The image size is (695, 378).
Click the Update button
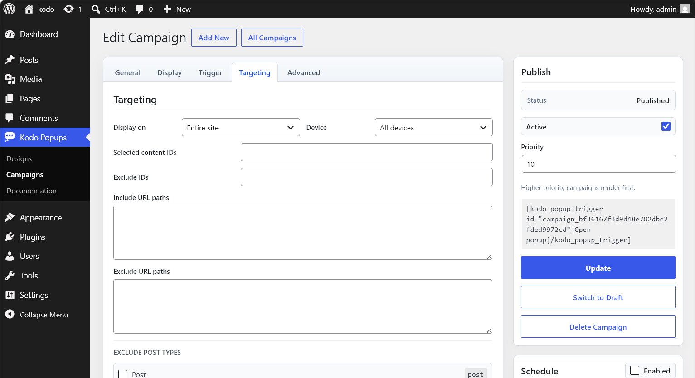(x=598, y=268)
